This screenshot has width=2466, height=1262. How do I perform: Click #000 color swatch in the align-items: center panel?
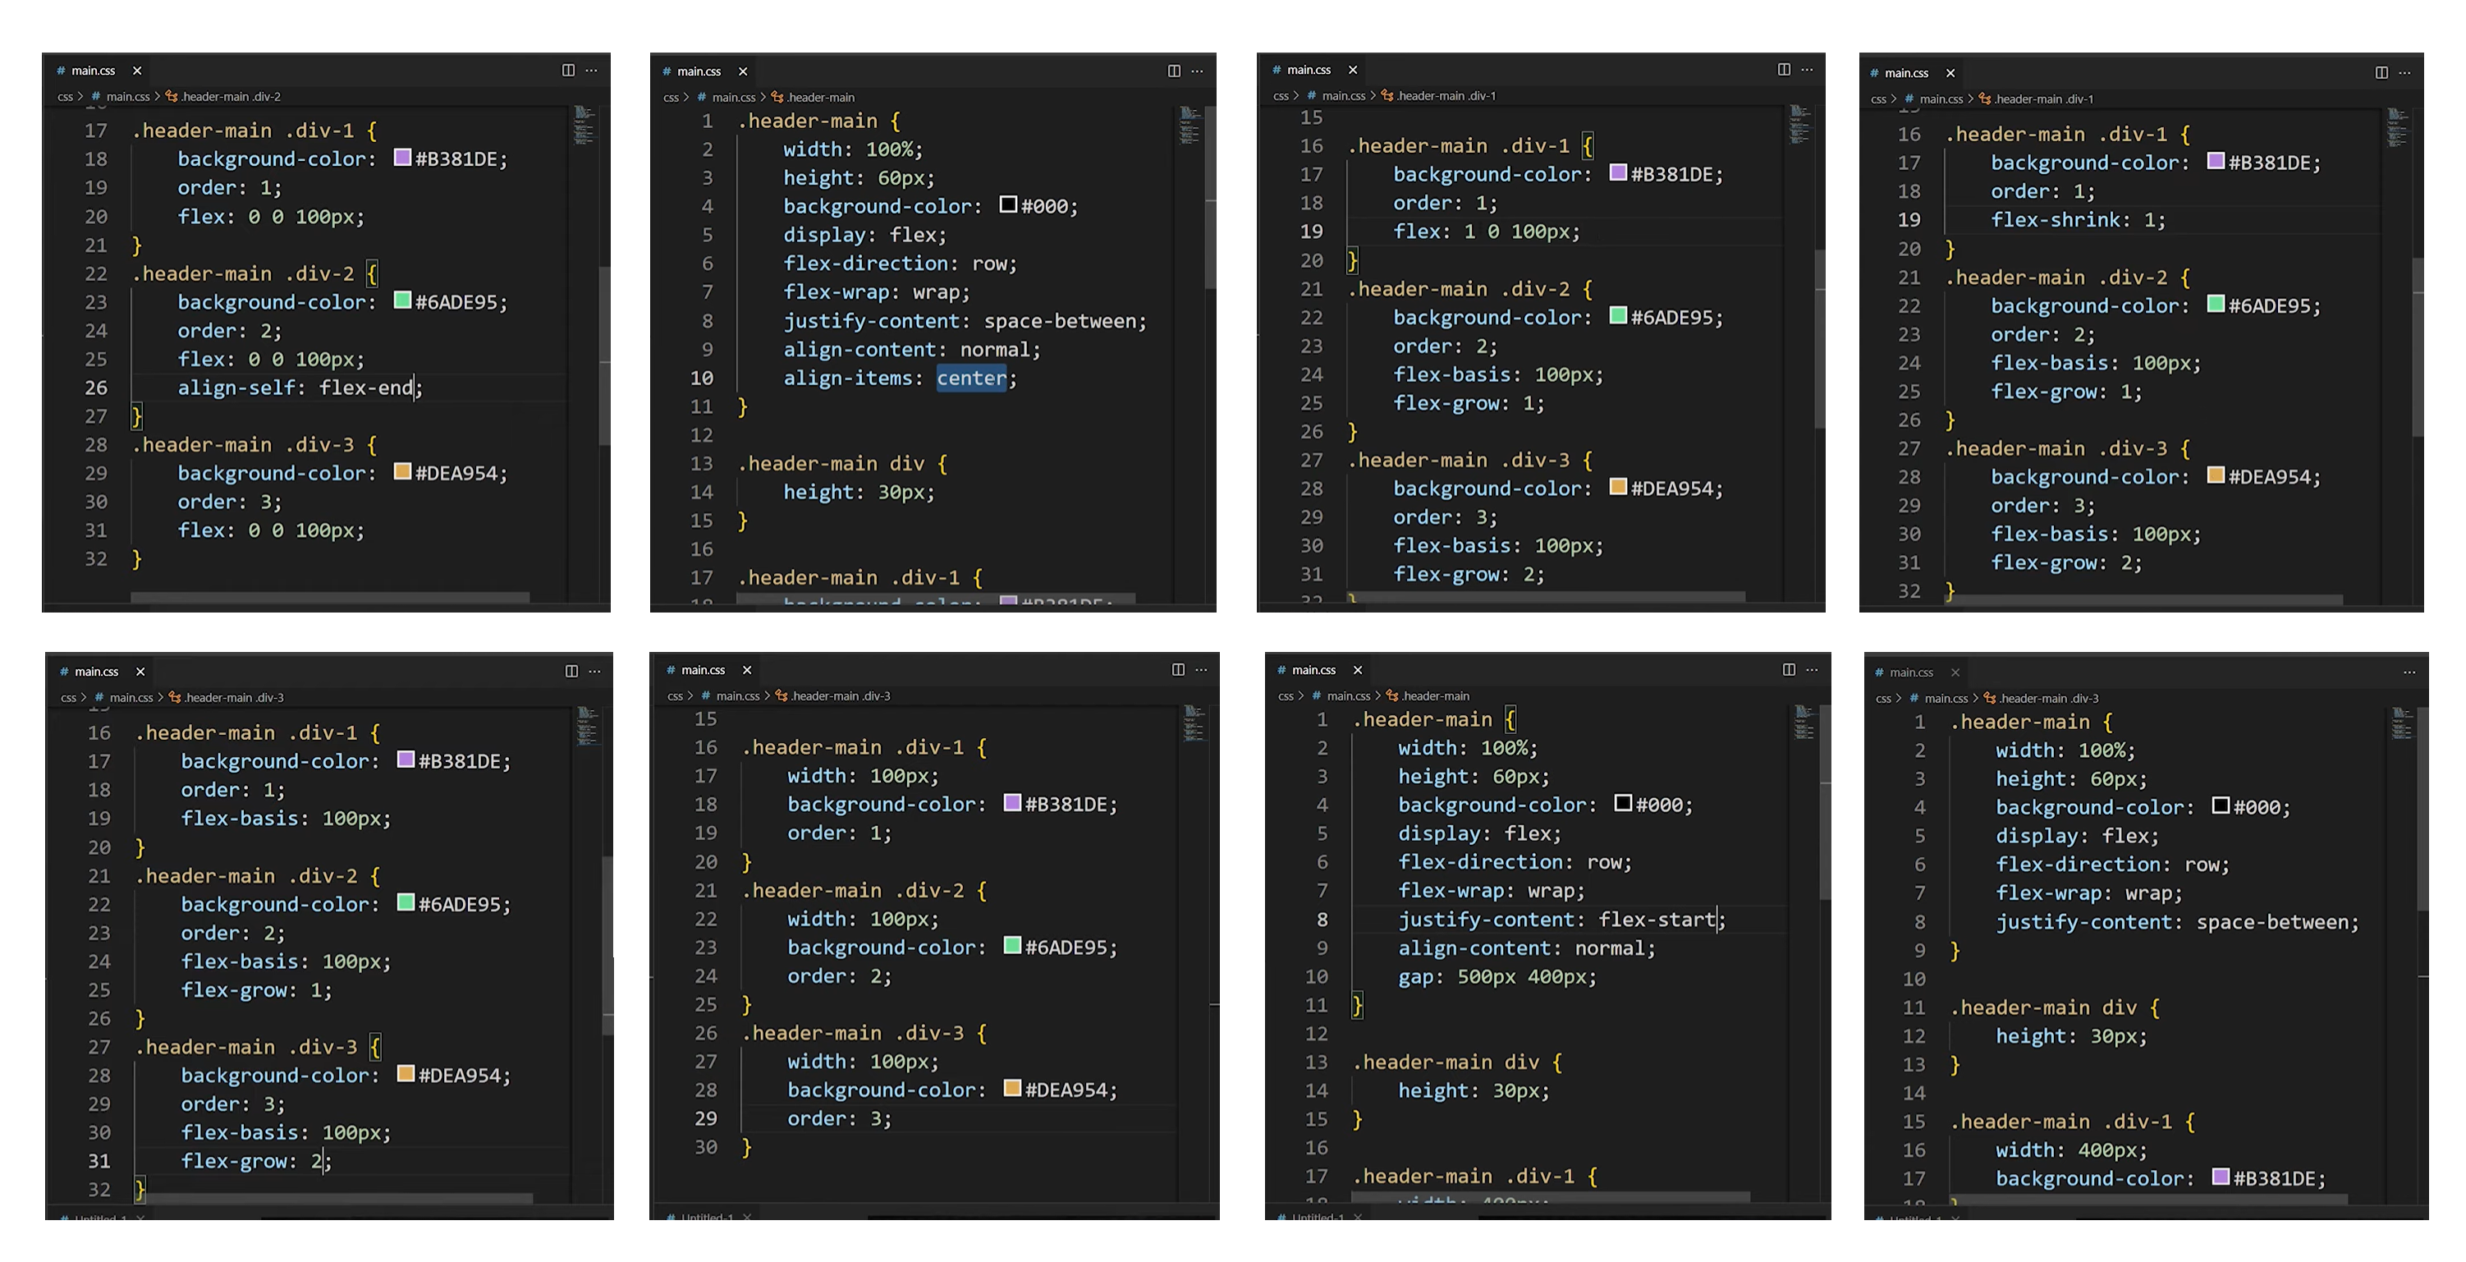pos(1007,205)
